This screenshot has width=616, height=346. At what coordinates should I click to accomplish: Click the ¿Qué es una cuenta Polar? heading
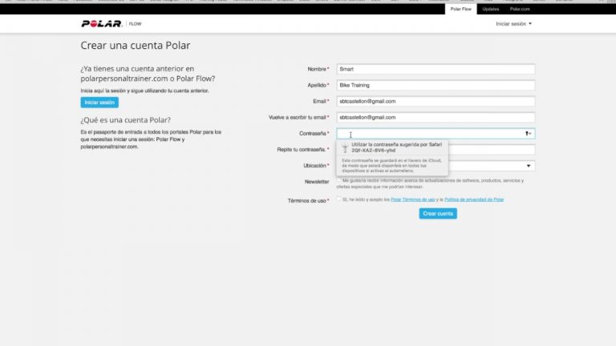tap(126, 120)
